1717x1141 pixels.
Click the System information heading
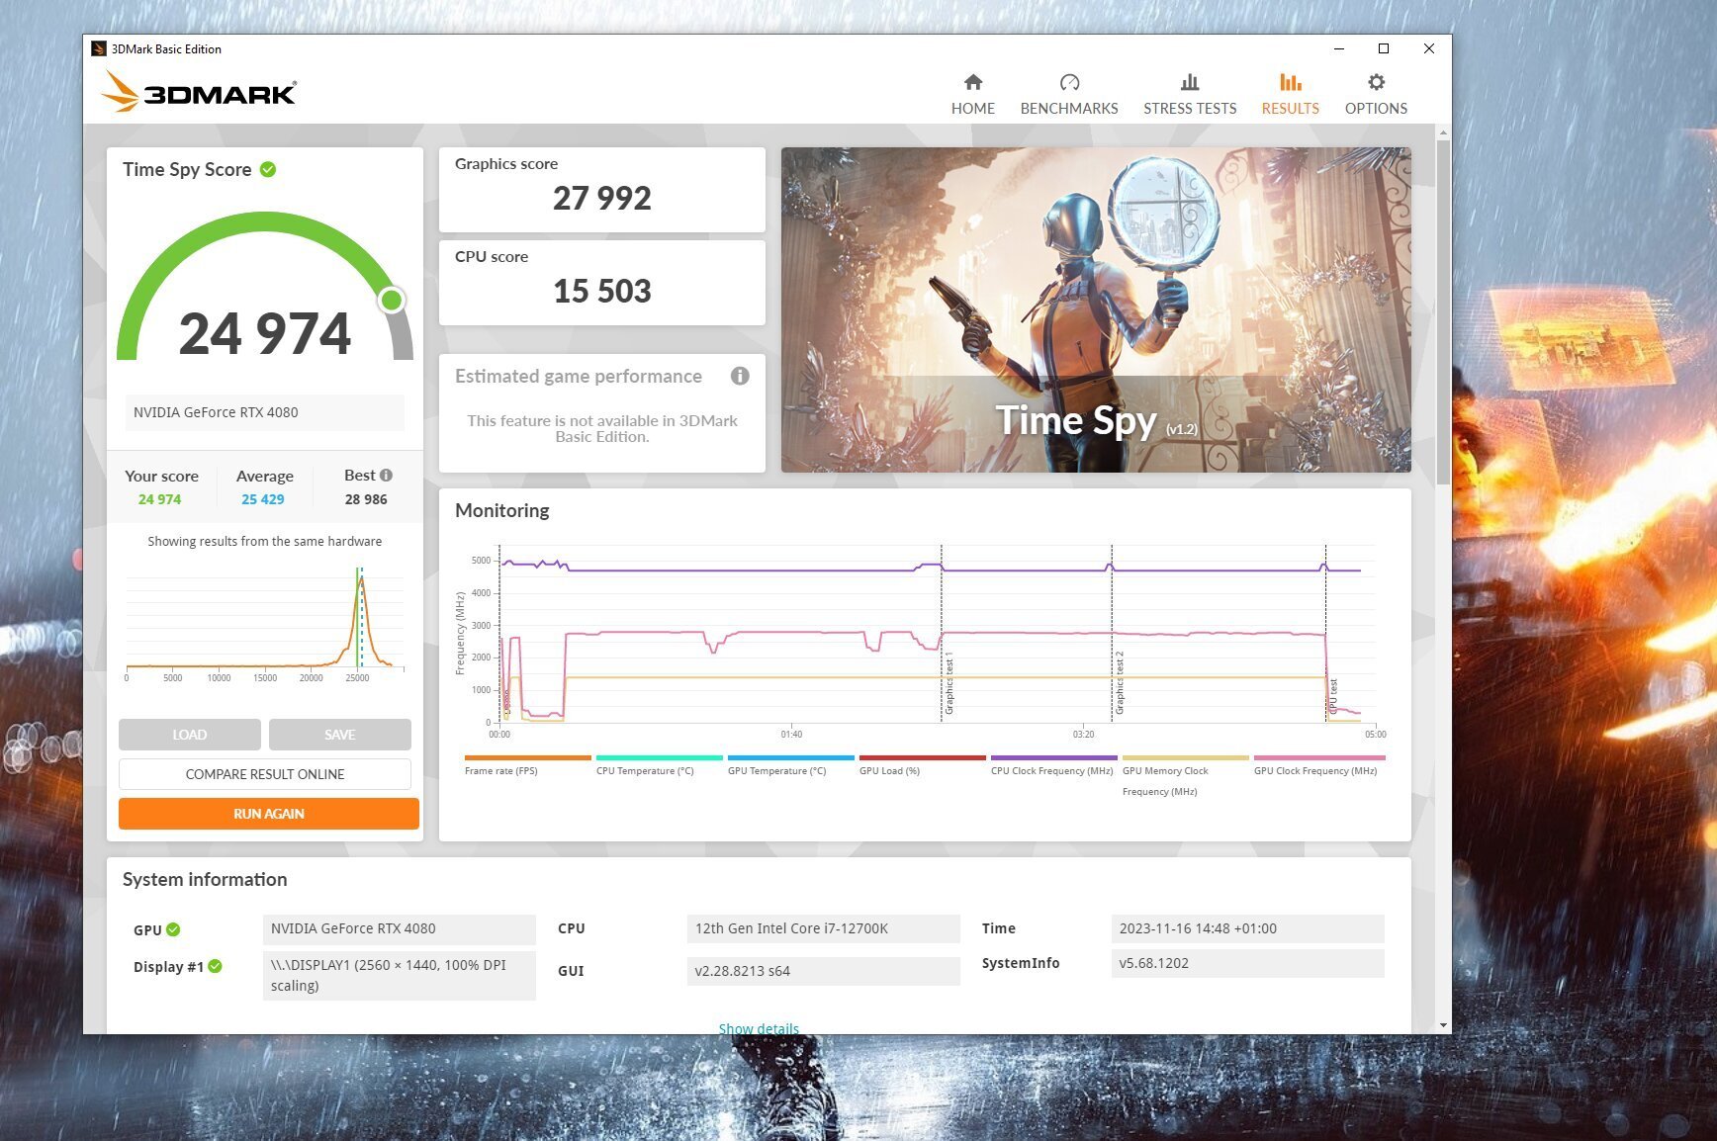[x=205, y=879]
